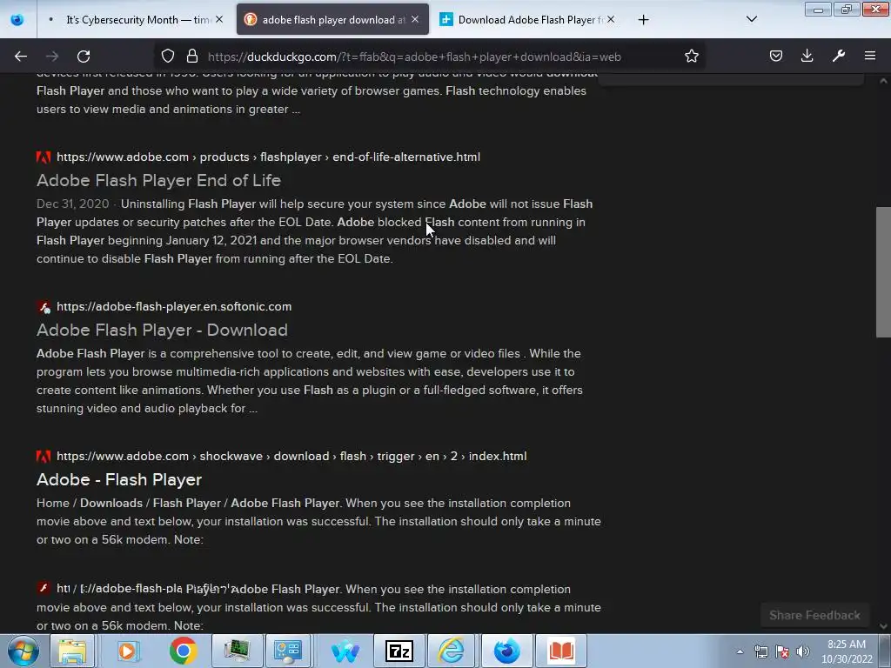View site security padlock info
The width and height of the screenshot is (891, 668).
[x=192, y=56]
